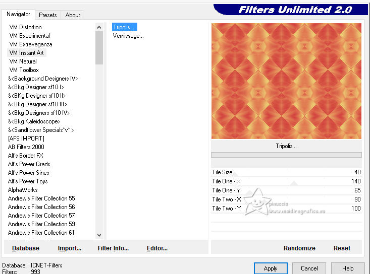
Task: Cancel the filter dialog
Action: point(309,268)
